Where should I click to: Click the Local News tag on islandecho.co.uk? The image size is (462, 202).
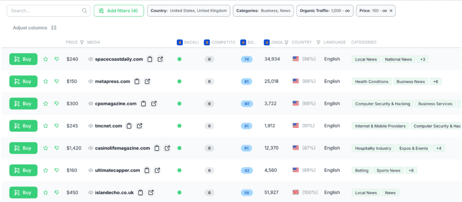pos(366,193)
